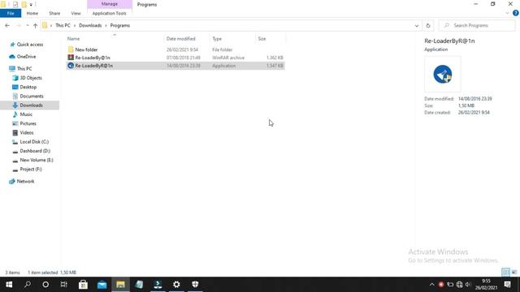520x292 pixels.
Task: Switch to the Home ribbon tab
Action: (32, 13)
